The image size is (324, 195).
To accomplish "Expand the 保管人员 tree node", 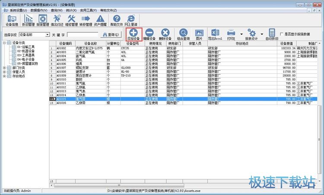I will click(x=4, y=72).
